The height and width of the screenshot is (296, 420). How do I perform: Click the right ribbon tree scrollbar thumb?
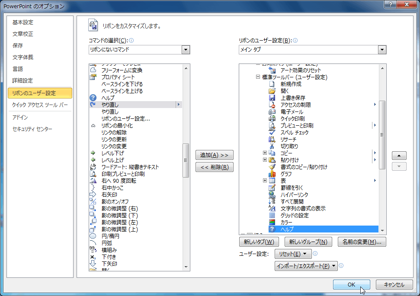coord(382,135)
